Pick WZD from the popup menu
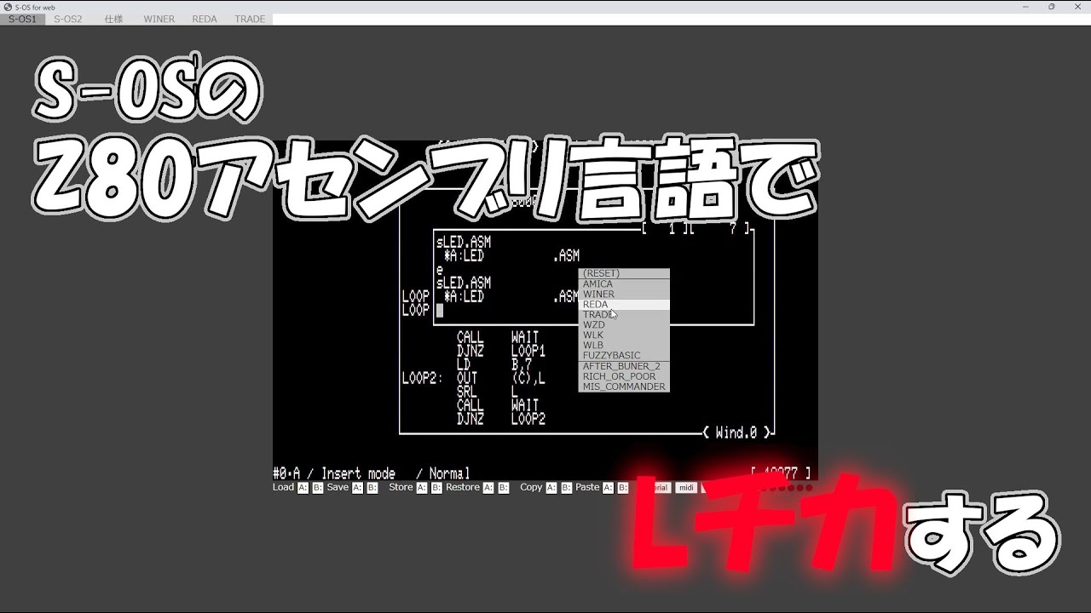The width and height of the screenshot is (1091, 613). (624, 324)
